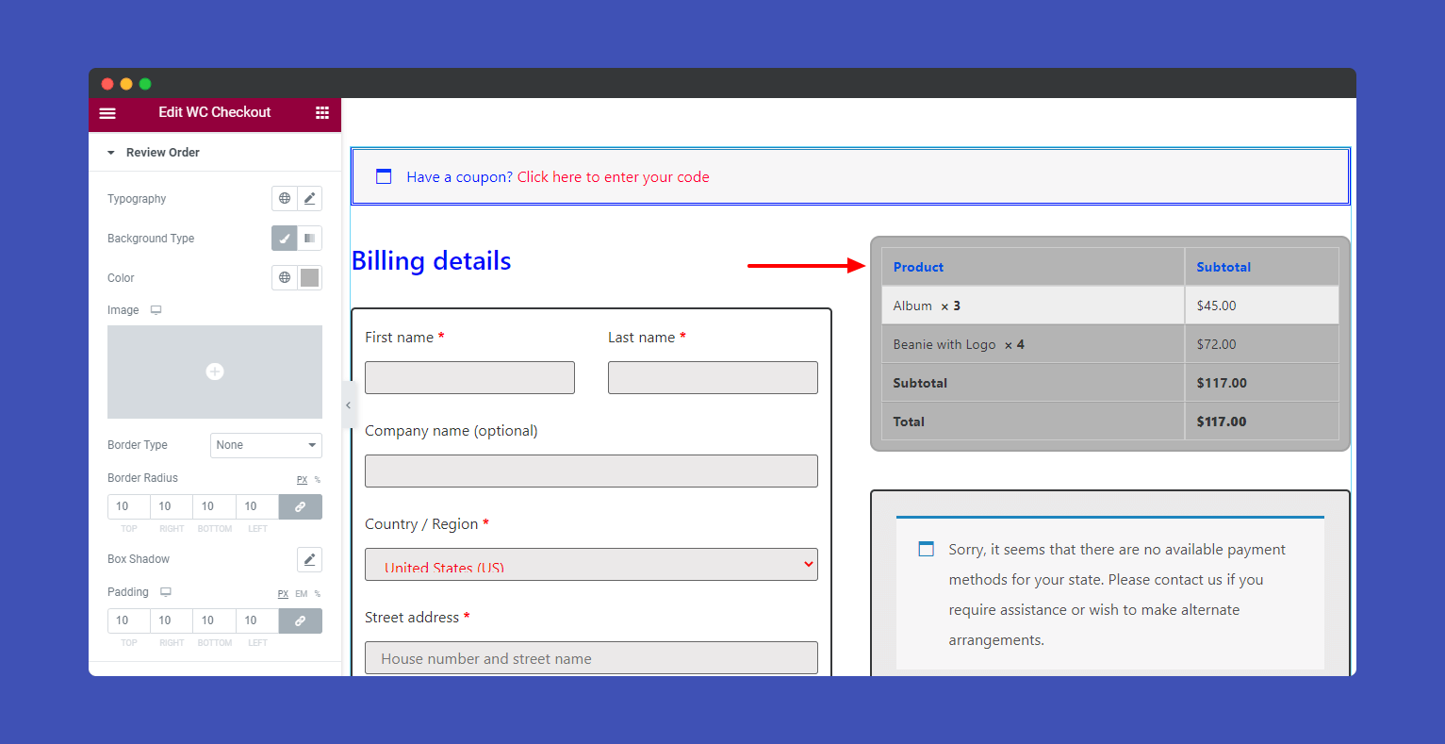This screenshot has height=744, width=1445.
Task: Edit Typography with pencil icon
Action: (309, 199)
